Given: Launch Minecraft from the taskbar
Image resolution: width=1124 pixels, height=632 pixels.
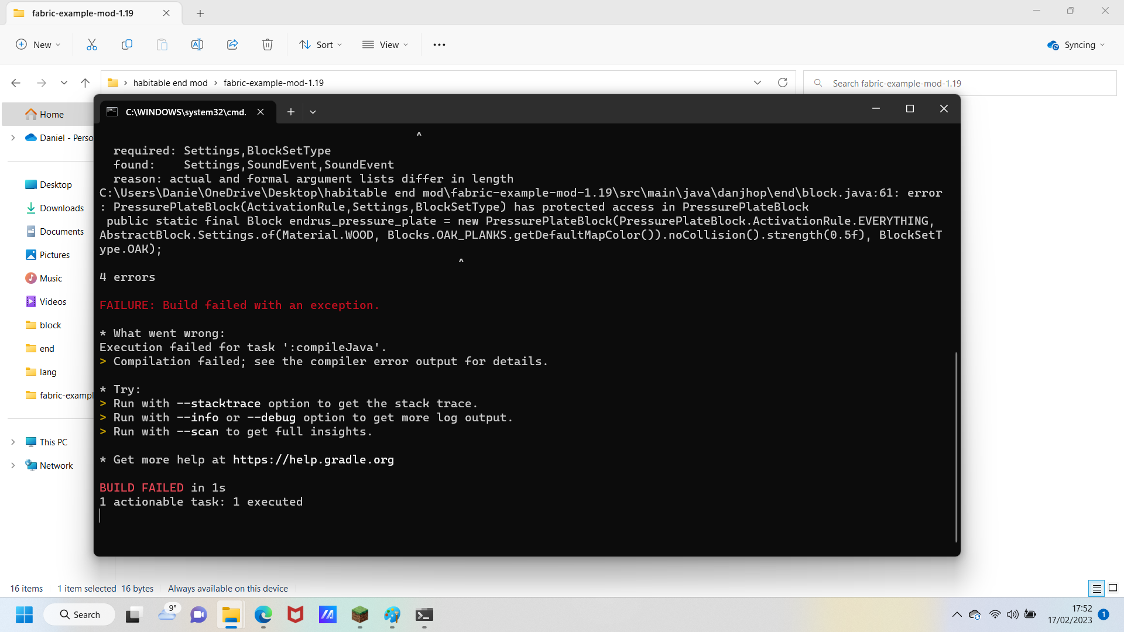Looking at the screenshot, I should click(359, 614).
